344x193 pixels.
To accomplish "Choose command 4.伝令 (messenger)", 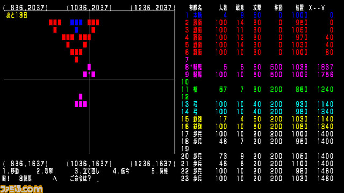I will pyautogui.click(x=121, y=171).
